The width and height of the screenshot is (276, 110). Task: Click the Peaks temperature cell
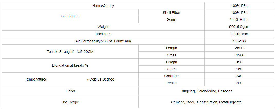(x=171, y=83)
